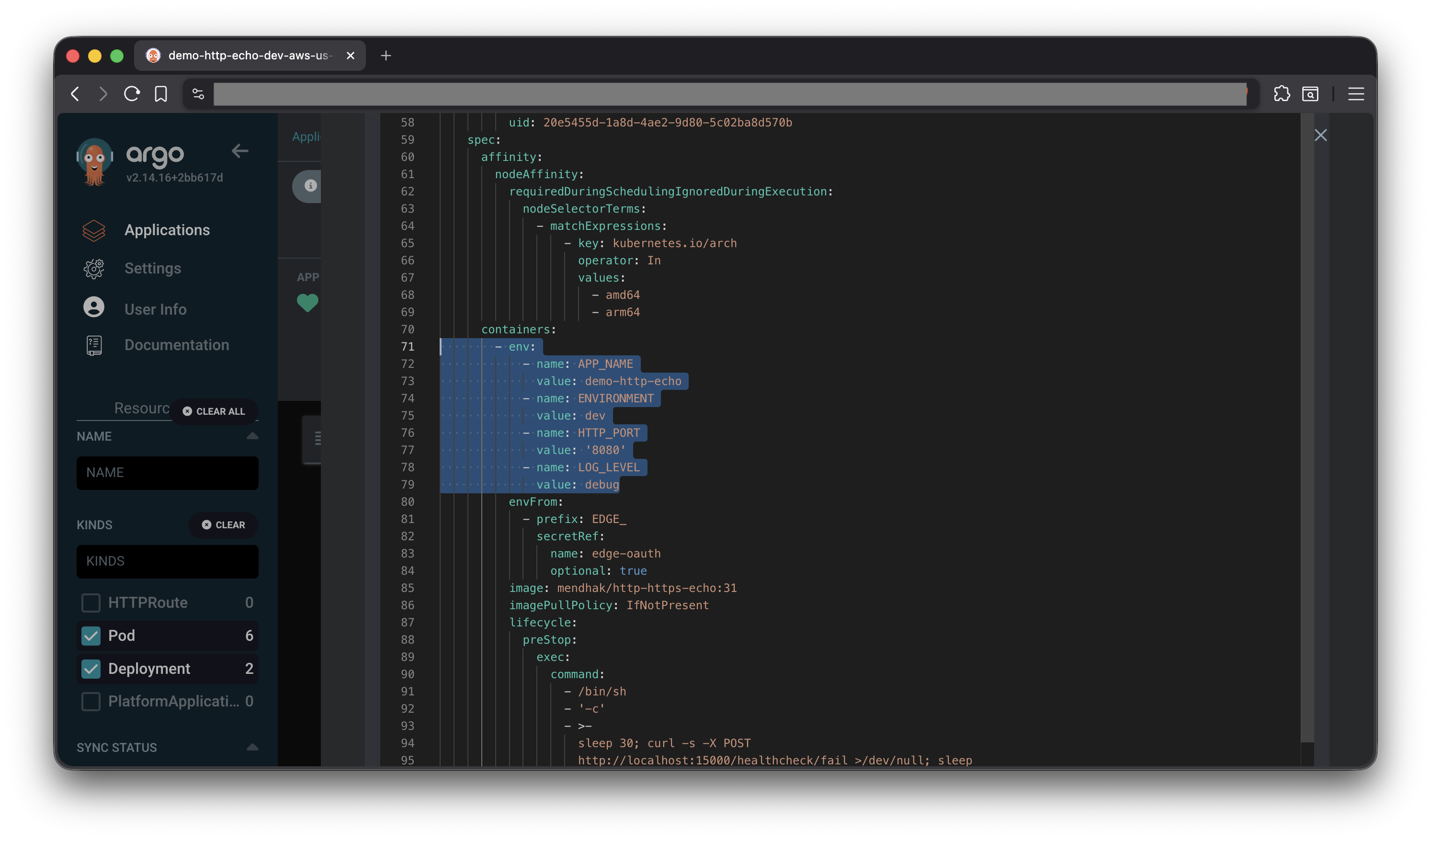This screenshot has height=841, width=1431.
Task: Enable the HTTPRoute kind filter
Action: (91, 602)
